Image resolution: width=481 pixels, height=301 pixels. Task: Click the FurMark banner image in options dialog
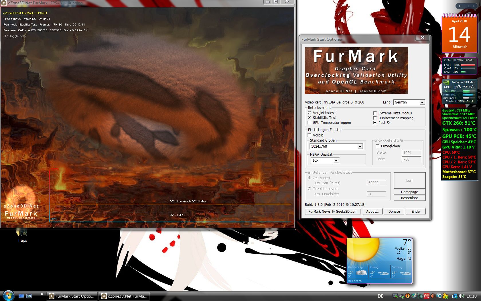(x=356, y=71)
